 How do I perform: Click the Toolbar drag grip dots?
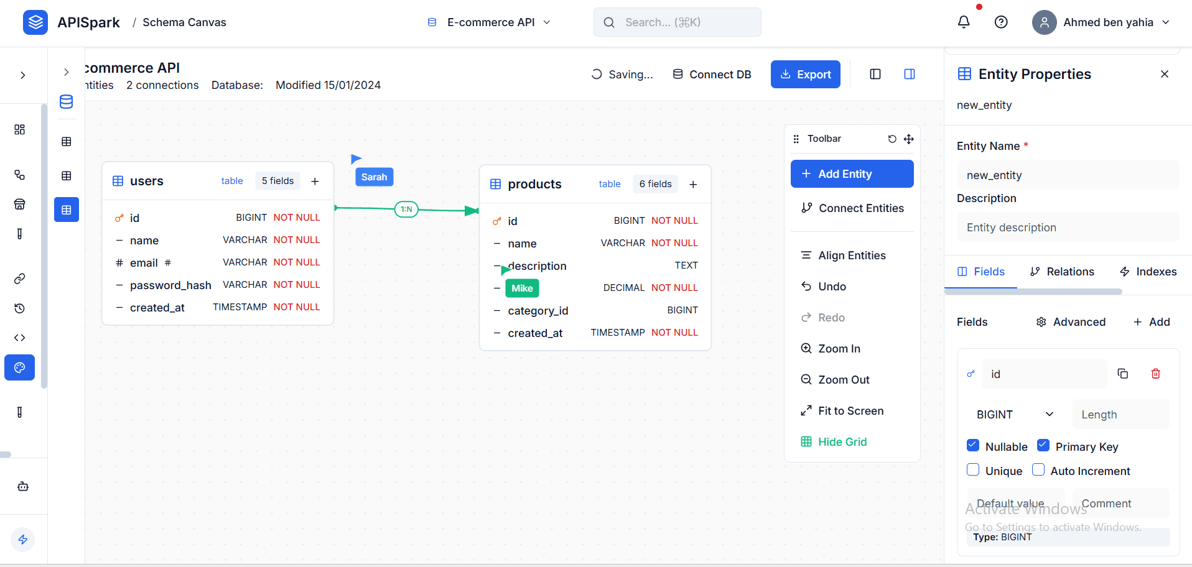pyautogui.click(x=796, y=139)
